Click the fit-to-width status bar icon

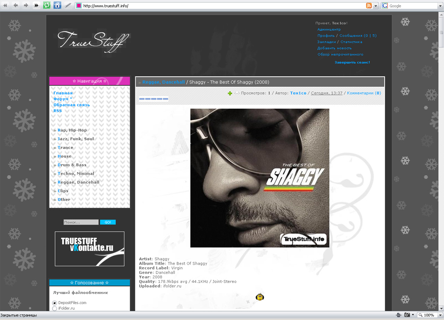click(x=399, y=315)
